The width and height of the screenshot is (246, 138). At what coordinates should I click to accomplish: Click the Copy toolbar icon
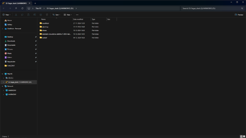pyautogui.click(x=22, y=15)
